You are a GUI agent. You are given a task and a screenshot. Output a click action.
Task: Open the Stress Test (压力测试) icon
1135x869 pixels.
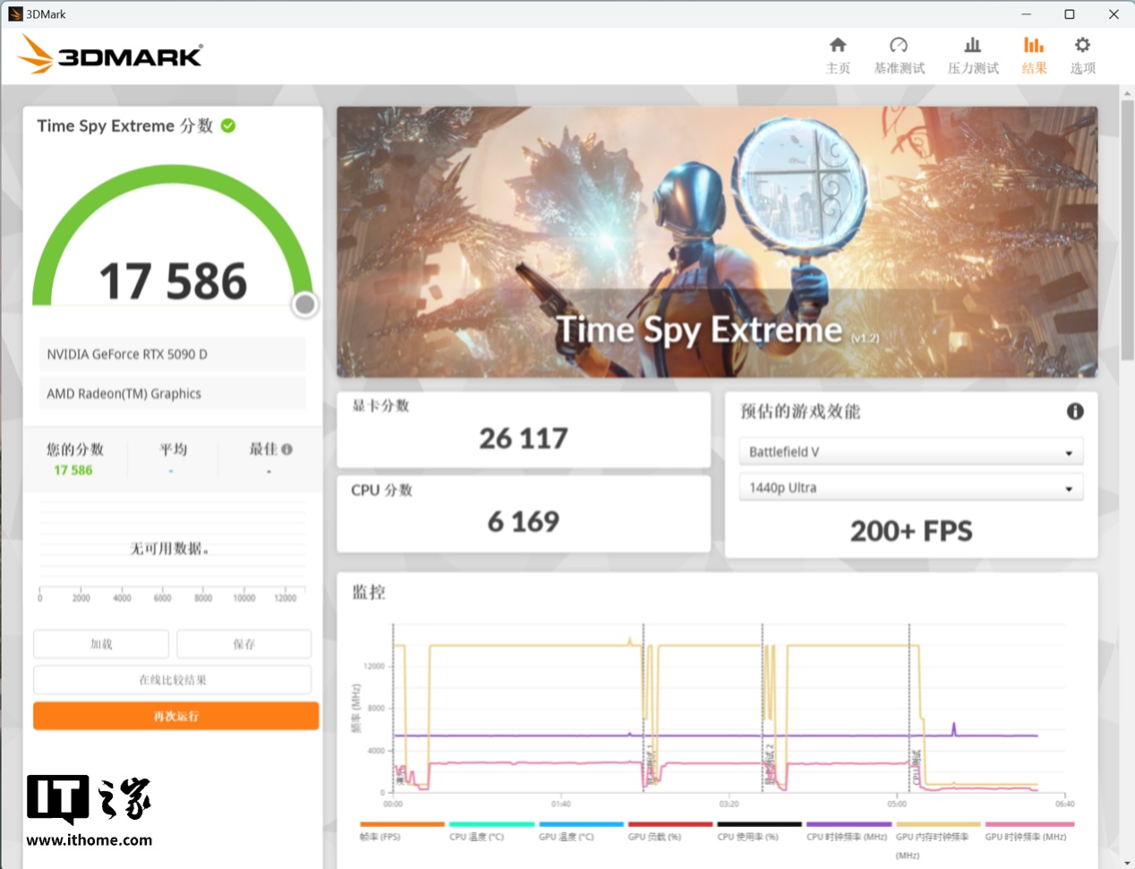click(972, 46)
